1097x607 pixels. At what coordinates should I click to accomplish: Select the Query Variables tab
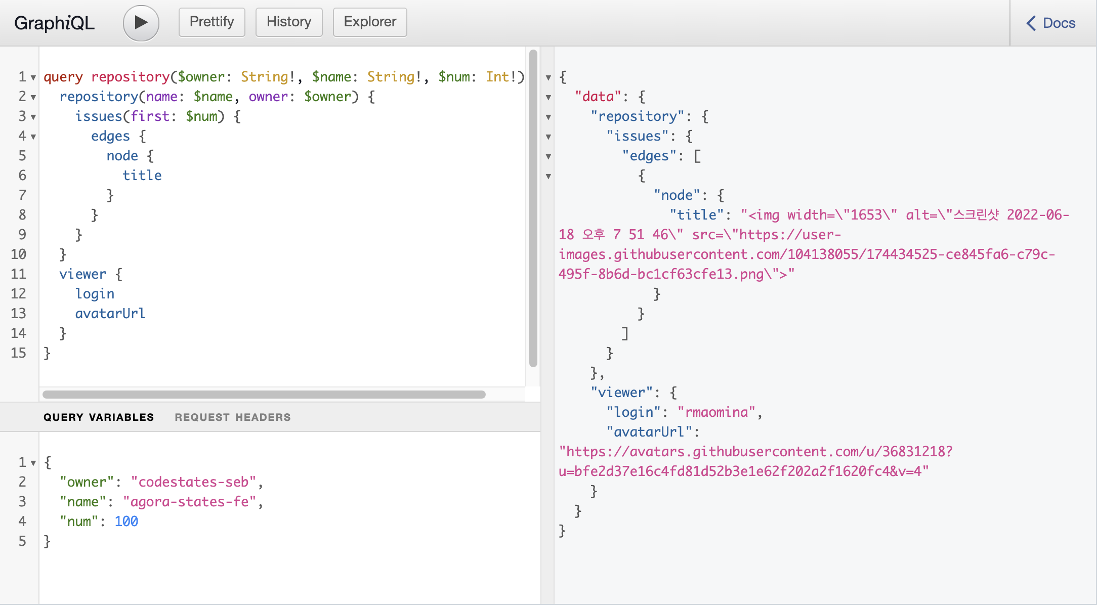[99, 417]
